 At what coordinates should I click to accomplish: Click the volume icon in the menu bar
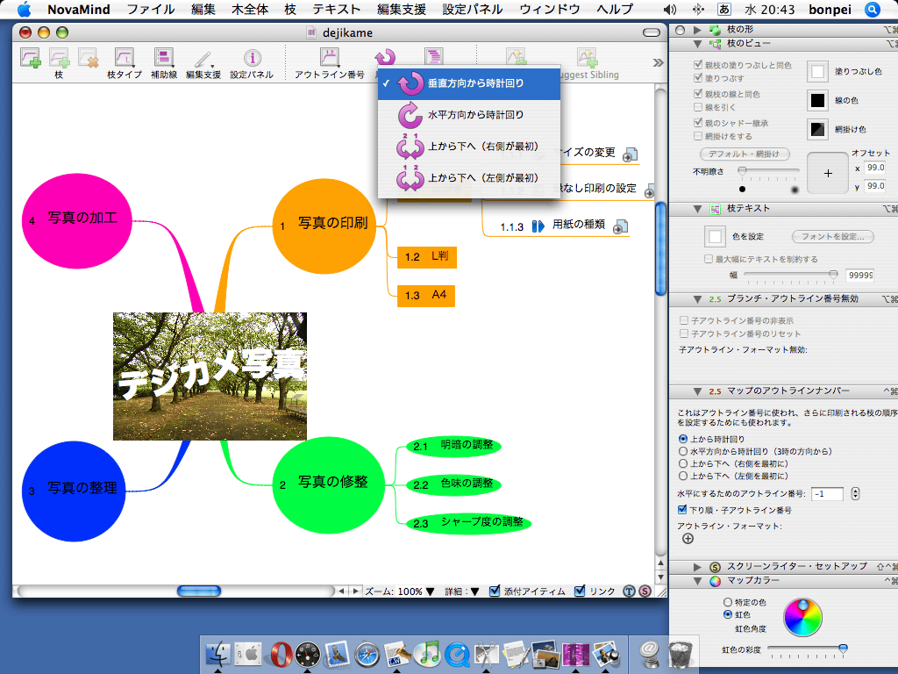point(669,10)
